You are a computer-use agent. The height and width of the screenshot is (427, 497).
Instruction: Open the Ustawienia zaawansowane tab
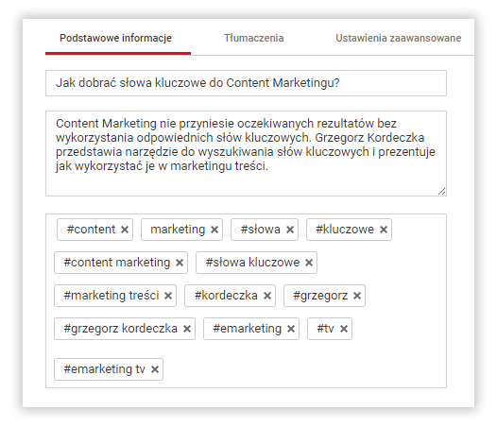[398, 38]
